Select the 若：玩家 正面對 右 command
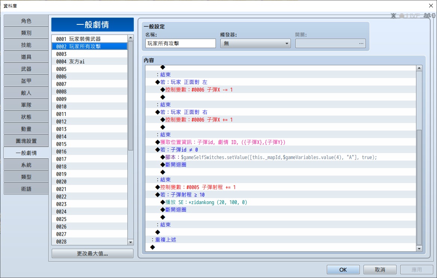437x278 pixels. 281,112
